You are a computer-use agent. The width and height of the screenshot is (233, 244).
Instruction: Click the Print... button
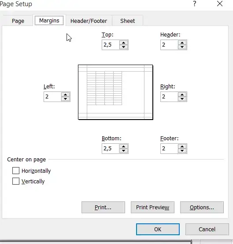click(103, 207)
